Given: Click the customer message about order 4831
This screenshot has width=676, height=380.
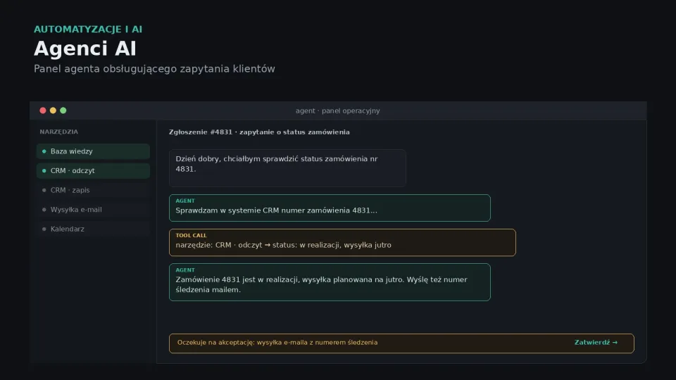Looking at the screenshot, I should tap(287, 168).
